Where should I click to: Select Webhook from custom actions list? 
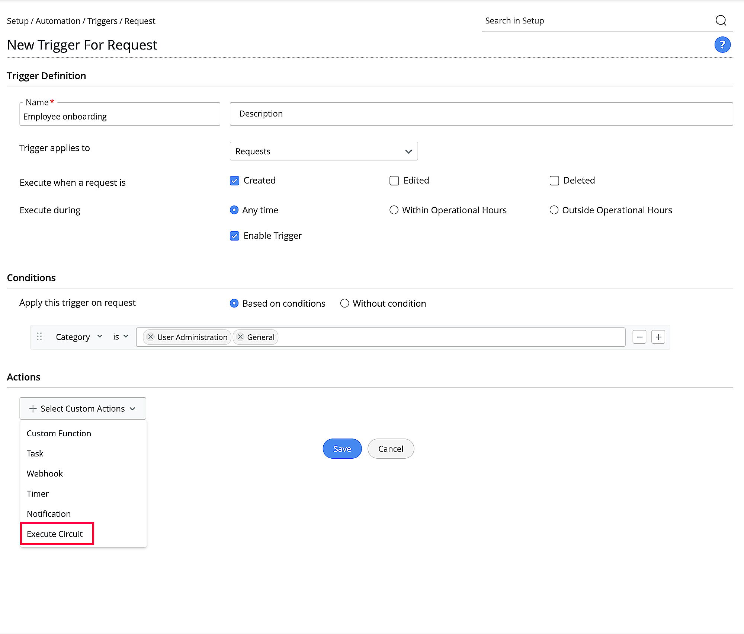click(45, 474)
